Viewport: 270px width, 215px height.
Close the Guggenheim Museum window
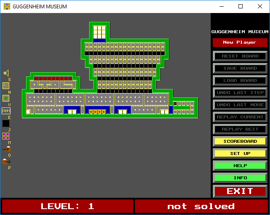pos(260,7)
